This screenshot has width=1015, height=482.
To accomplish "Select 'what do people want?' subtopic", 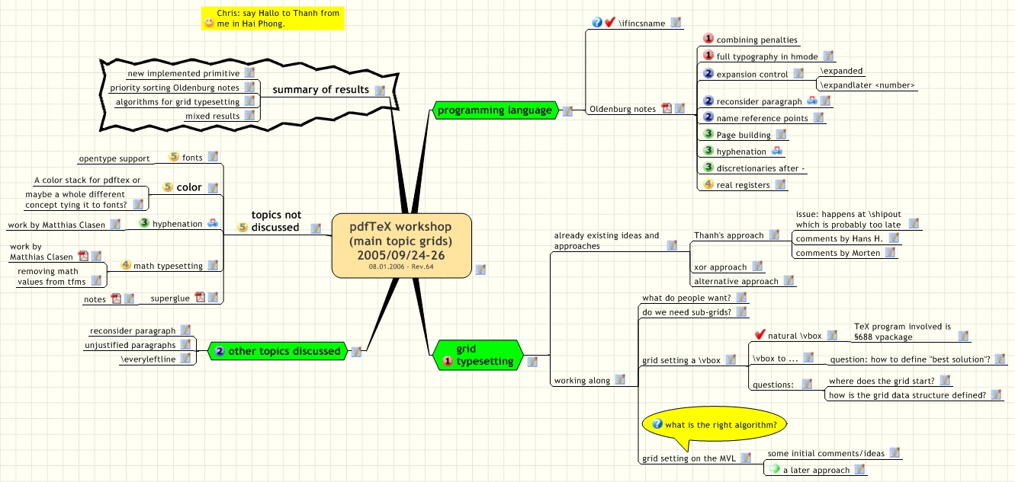I will point(686,298).
